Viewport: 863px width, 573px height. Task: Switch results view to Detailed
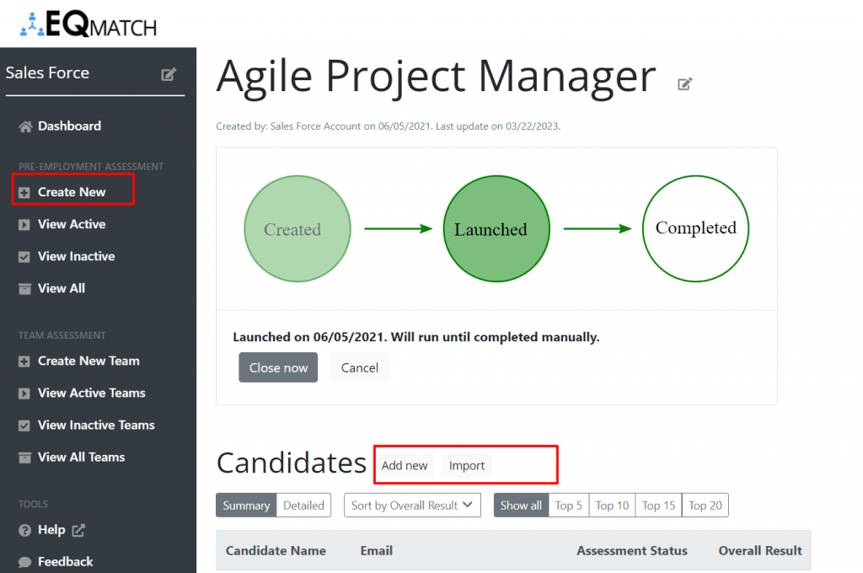point(303,505)
